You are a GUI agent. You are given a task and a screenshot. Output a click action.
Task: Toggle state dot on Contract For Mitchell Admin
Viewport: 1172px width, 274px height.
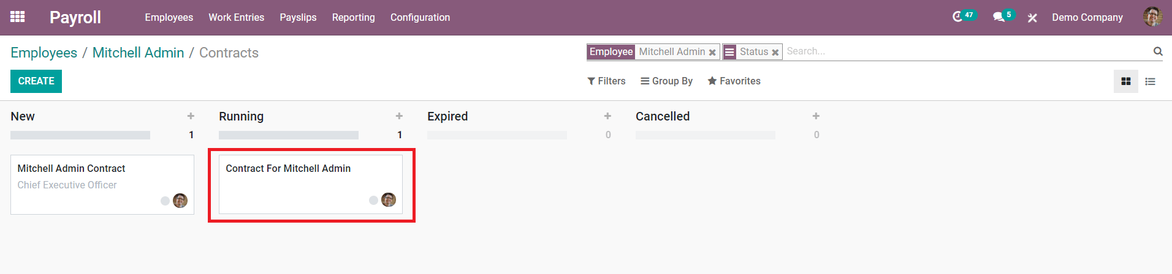coord(373,200)
